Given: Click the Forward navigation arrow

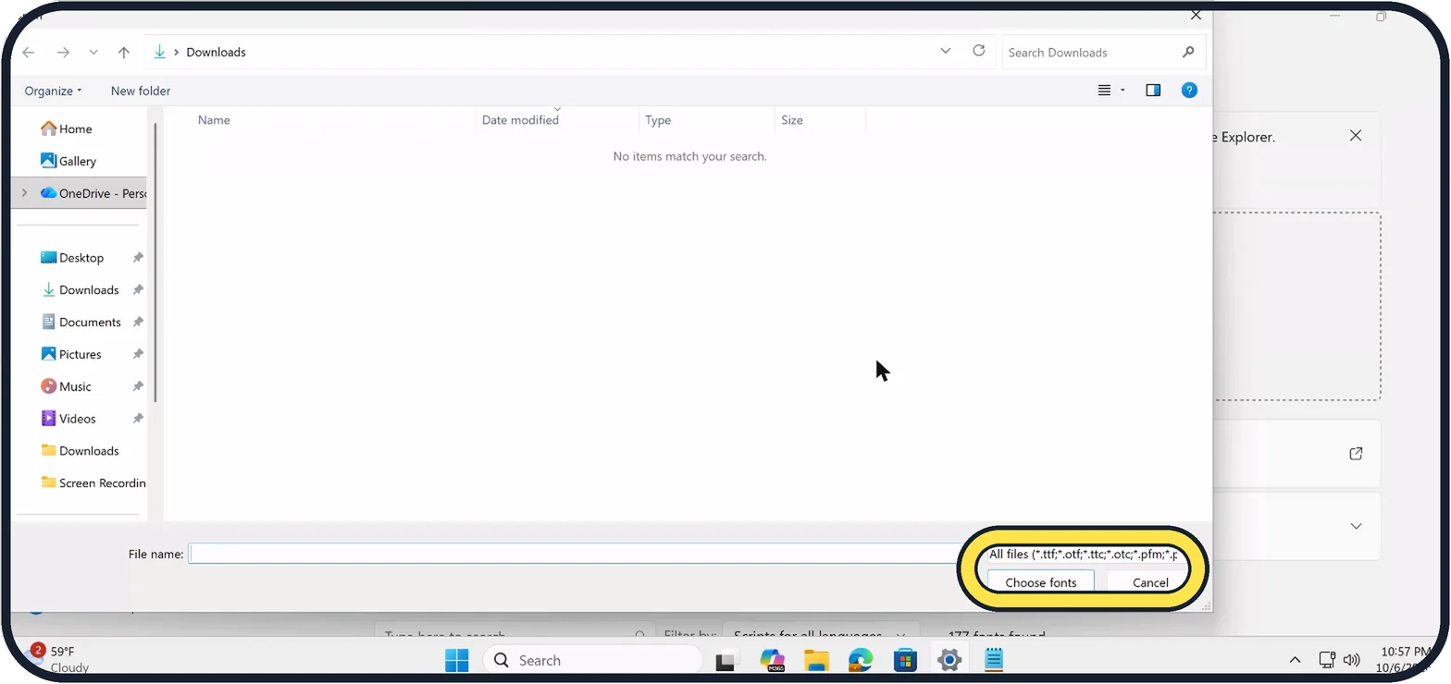Looking at the screenshot, I should tap(63, 53).
